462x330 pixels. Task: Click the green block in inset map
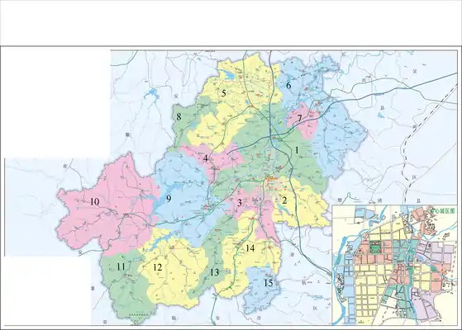tap(374, 247)
